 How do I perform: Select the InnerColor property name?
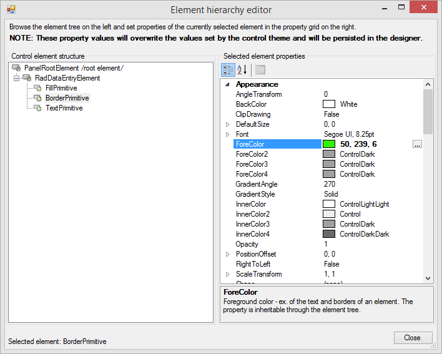pos(251,204)
